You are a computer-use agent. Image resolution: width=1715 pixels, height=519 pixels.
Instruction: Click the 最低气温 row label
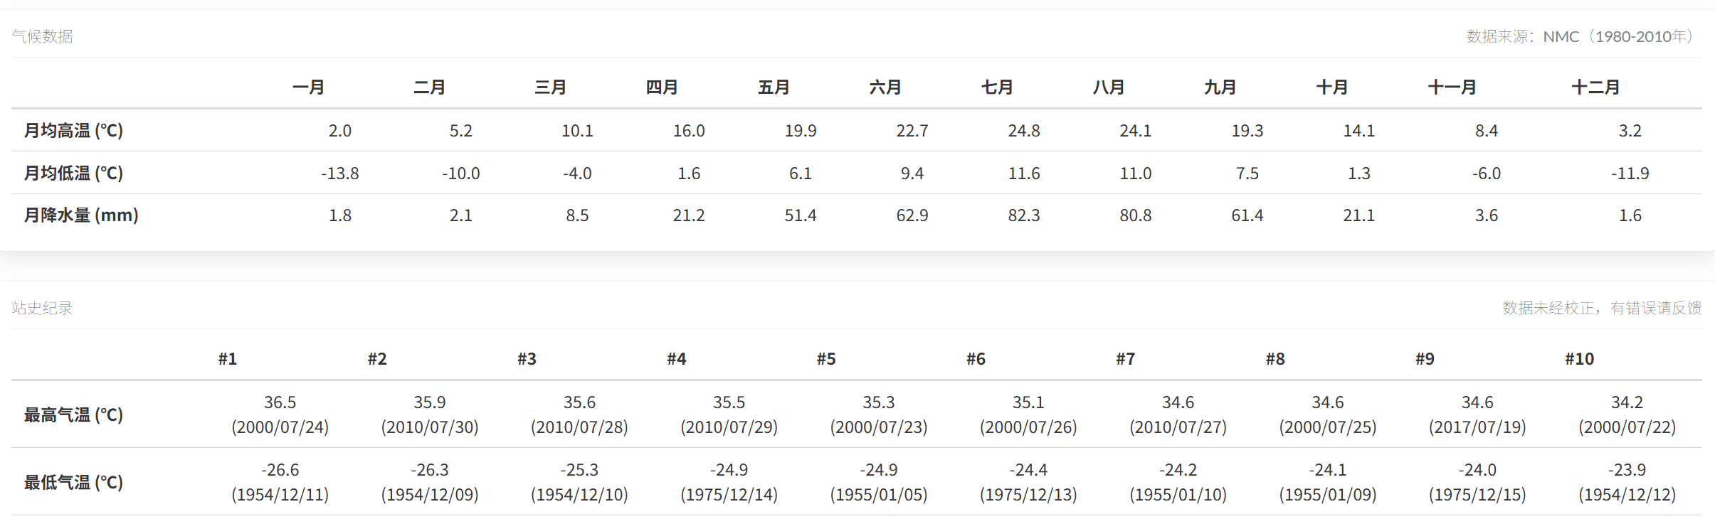(x=74, y=483)
